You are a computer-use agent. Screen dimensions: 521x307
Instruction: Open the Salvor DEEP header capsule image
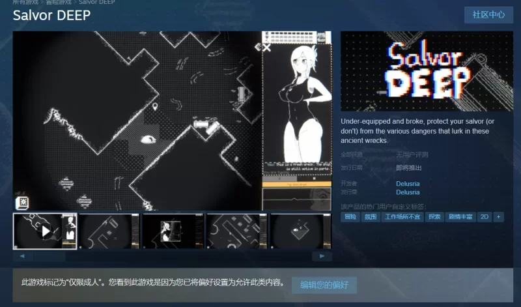coord(427,71)
